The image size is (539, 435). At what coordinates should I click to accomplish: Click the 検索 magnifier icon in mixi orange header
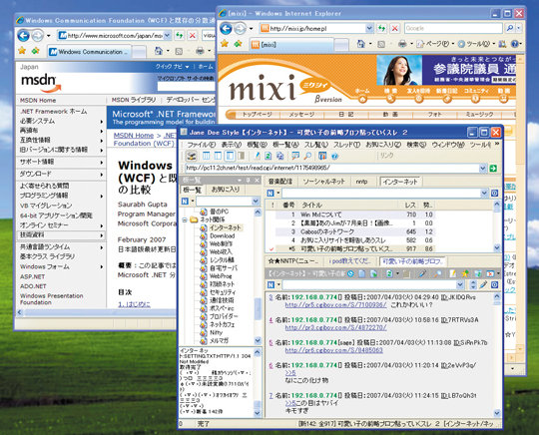tap(390, 100)
